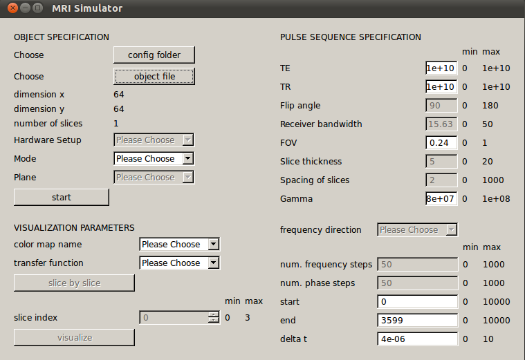Viewport: 525px width, 360px height.
Task: Open the Mode dropdown
Action: tap(154, 158)
